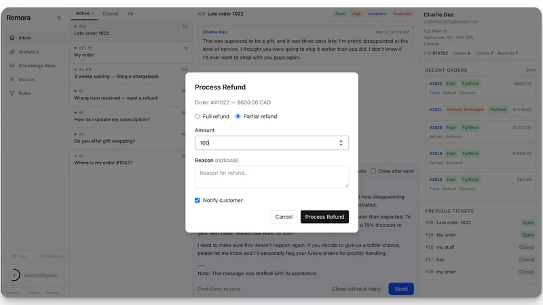Click the user avatar circle in the sidebar

click(x=14, y=275)
